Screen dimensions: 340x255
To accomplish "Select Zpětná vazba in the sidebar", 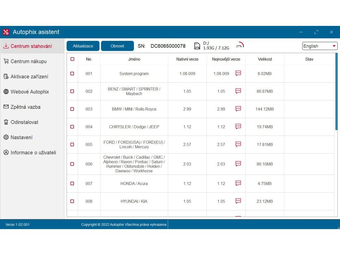I will [25, 107].
